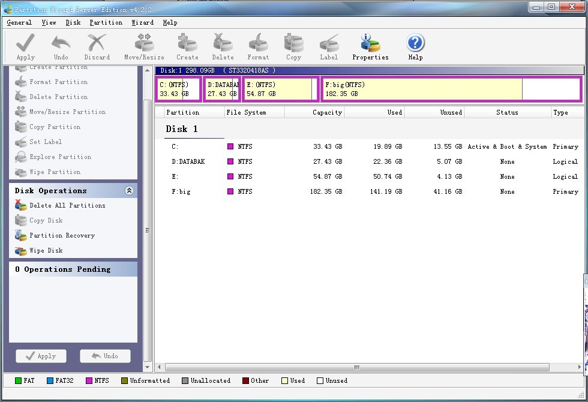Click Format Partition in the sidebar

coord(52,82)
